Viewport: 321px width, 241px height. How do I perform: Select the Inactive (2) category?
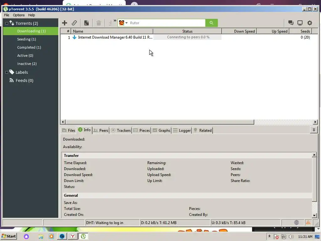(27, 64)
